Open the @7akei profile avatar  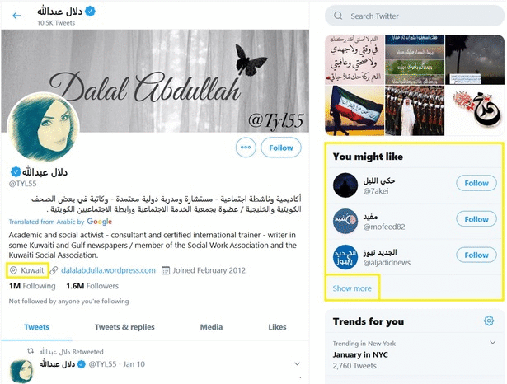coord(345,185)
